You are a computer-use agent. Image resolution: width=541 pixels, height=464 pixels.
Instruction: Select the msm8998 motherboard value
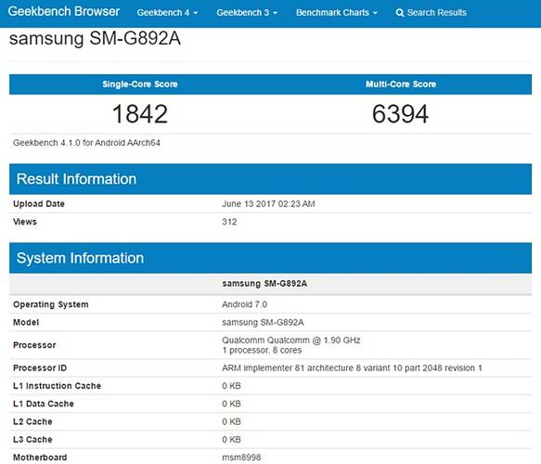click(241, 458)
